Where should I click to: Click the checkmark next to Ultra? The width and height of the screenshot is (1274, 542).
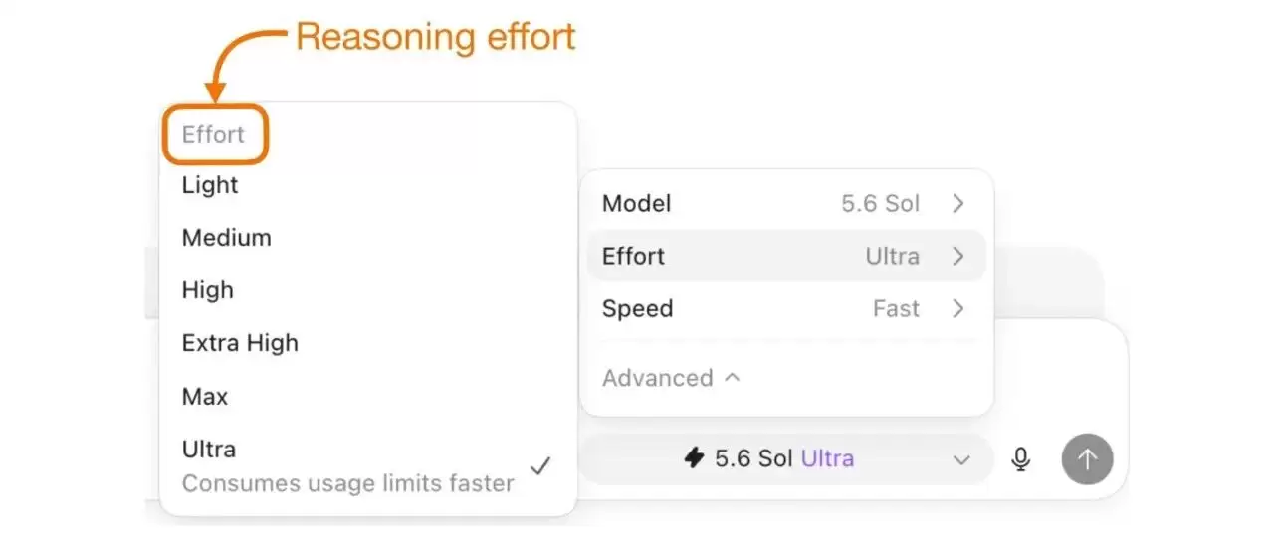[540, 465]
